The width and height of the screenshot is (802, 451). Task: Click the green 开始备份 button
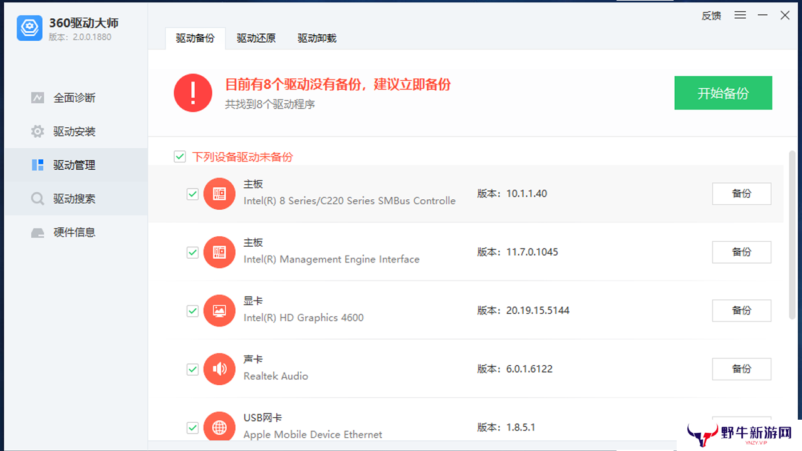click(x=723, y=93)
